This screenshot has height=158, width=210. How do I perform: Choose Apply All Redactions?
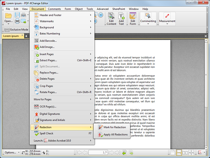pyautogui.click(x=115, y=135)
